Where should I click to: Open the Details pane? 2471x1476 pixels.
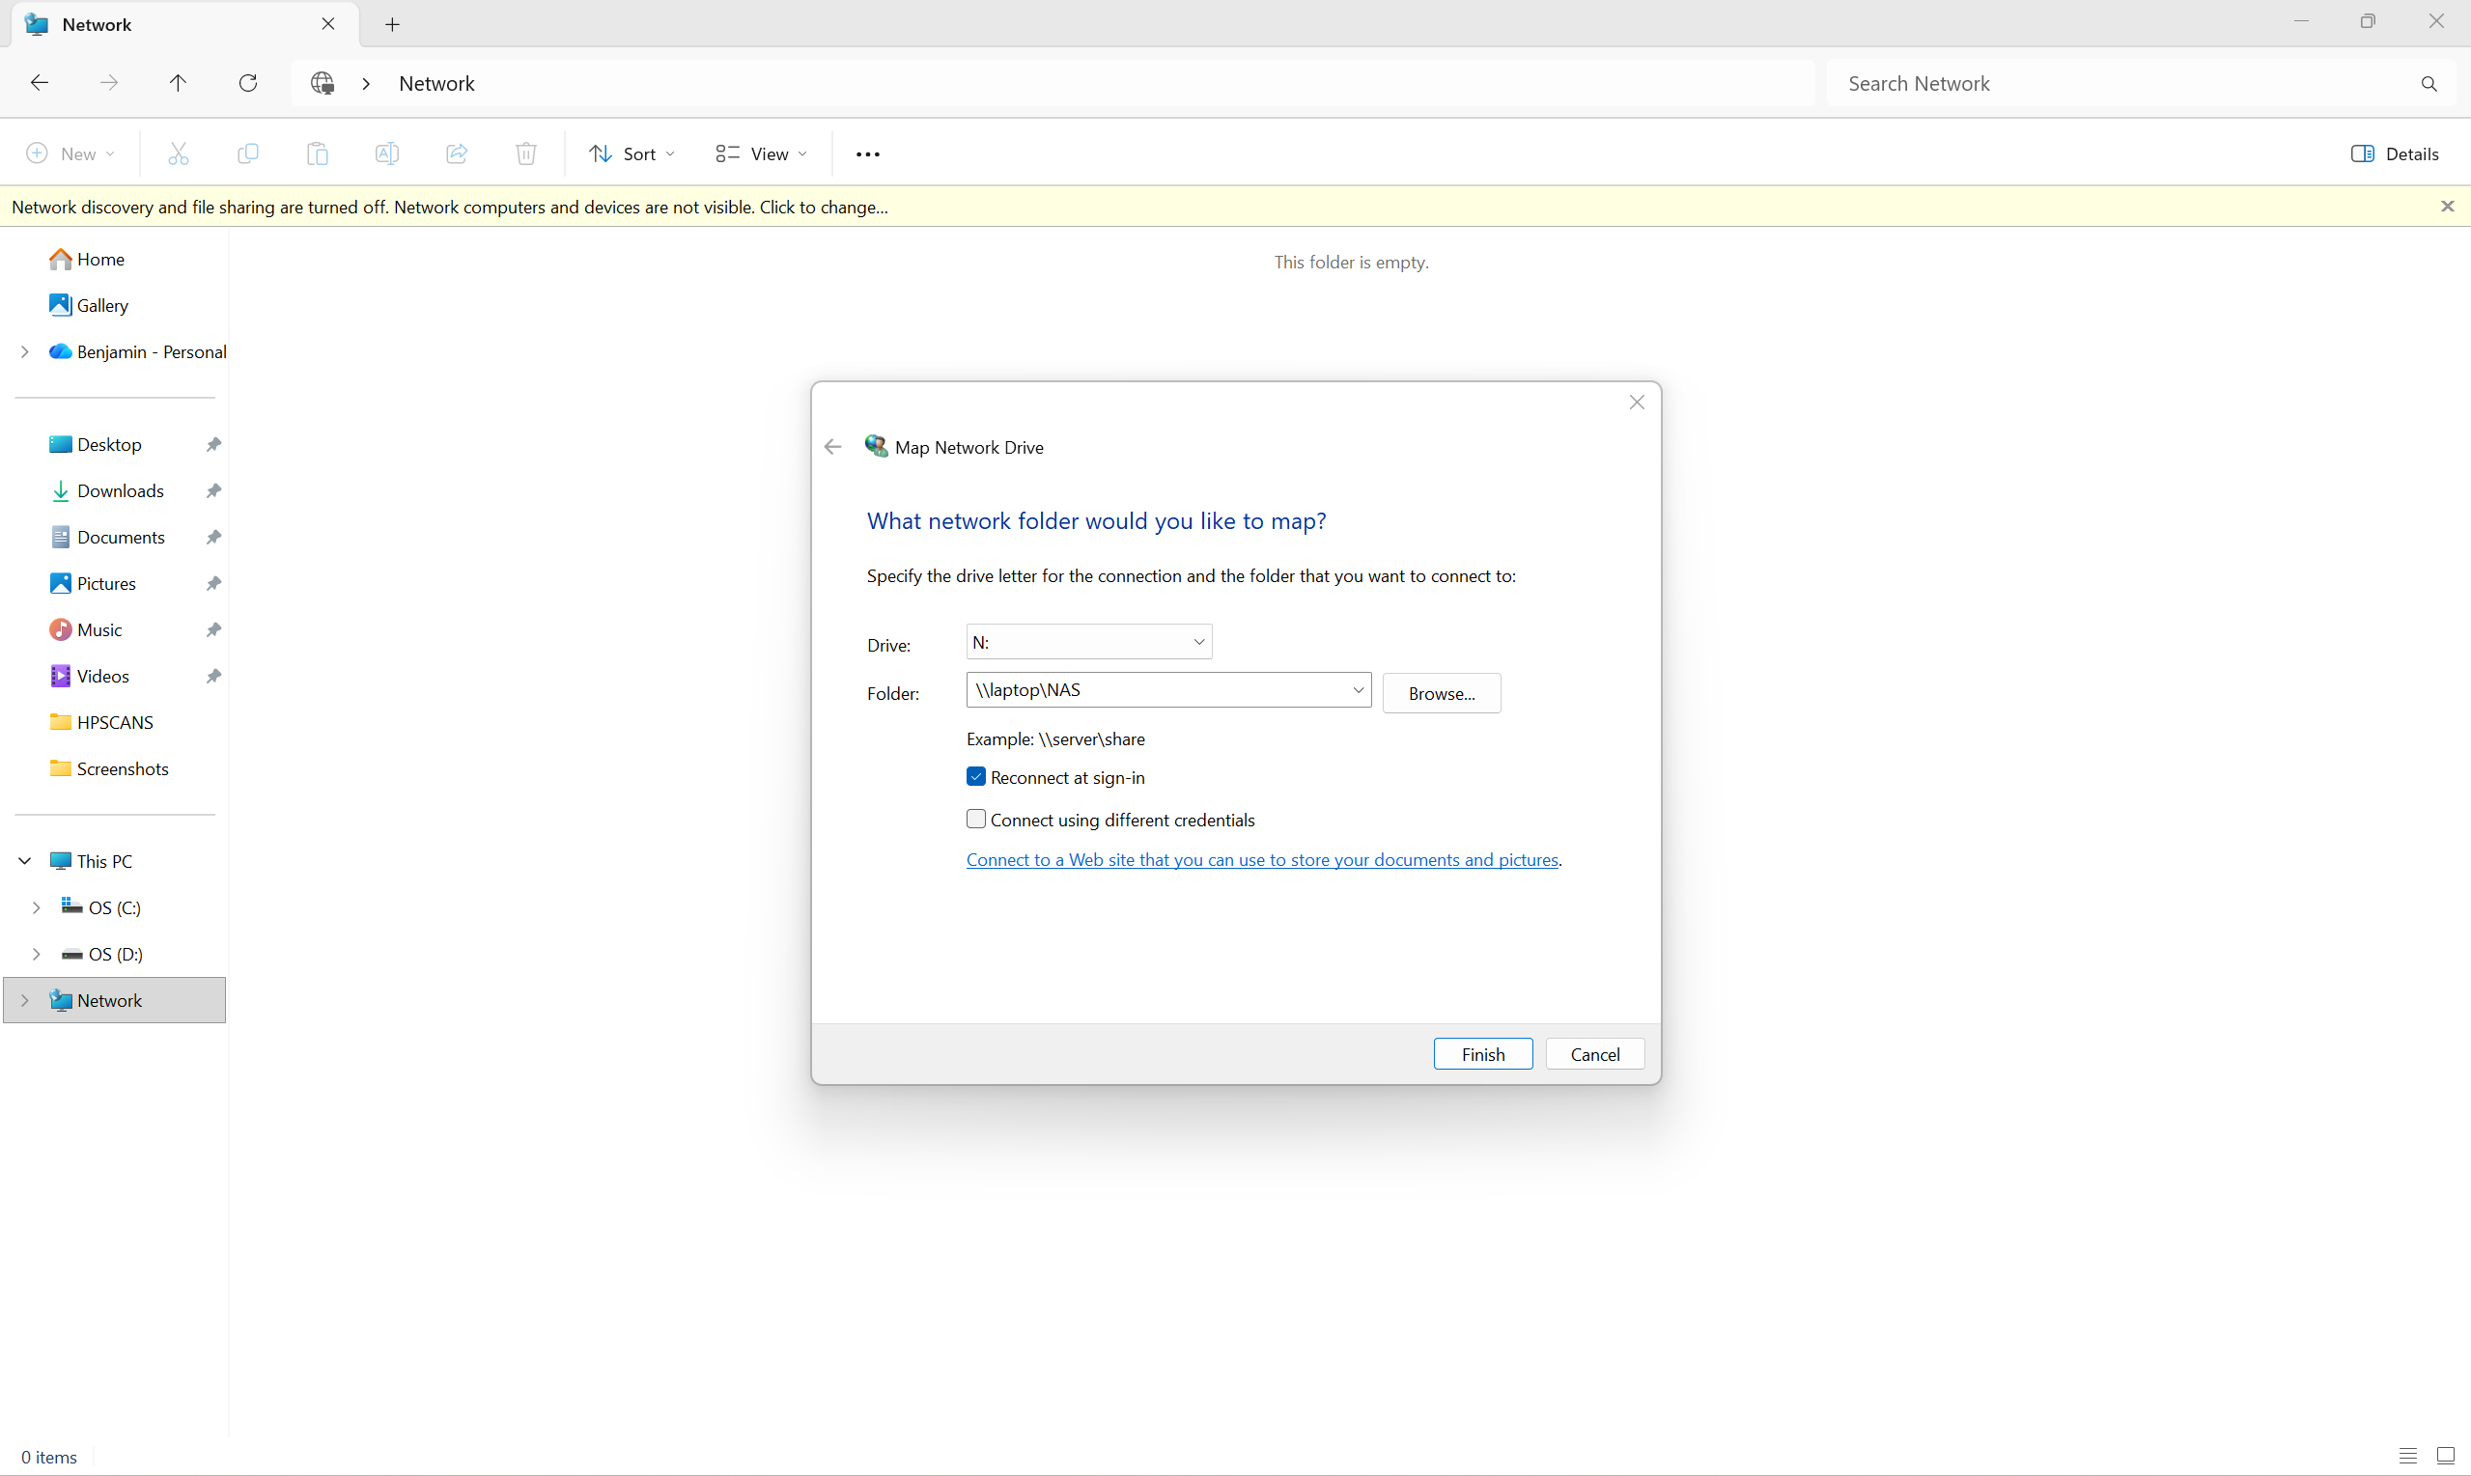[2395, 153]
